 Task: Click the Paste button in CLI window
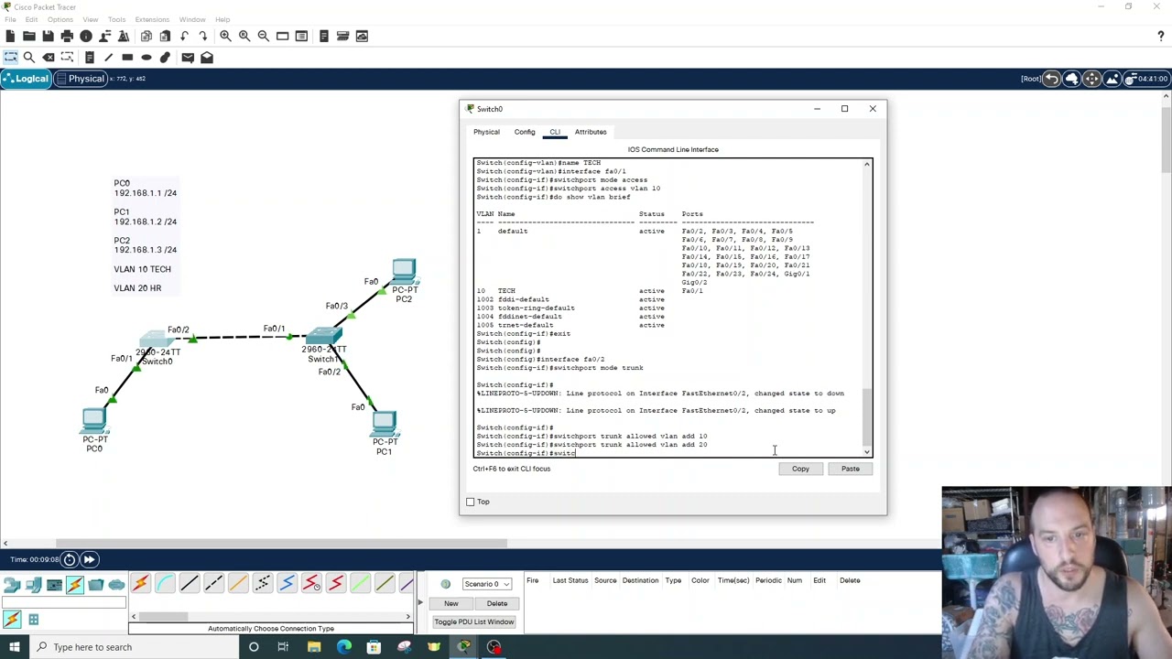click(851, 469)
